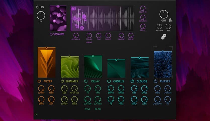The height and width of the screenshot is (121, 210).
Task: Click the Clouds SPACE knob
Action: click(144, 88)
